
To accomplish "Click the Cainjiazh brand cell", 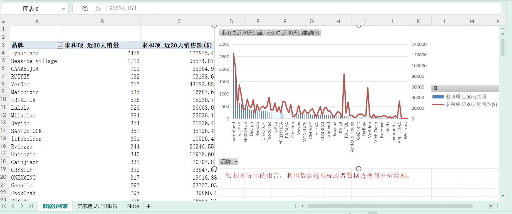I will click(x=37, y=162).
